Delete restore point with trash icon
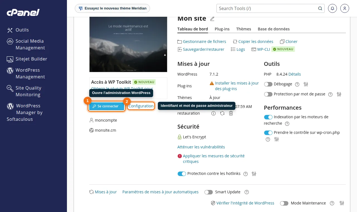This screenshot has height=212, width=357. [x=231, y=113]
